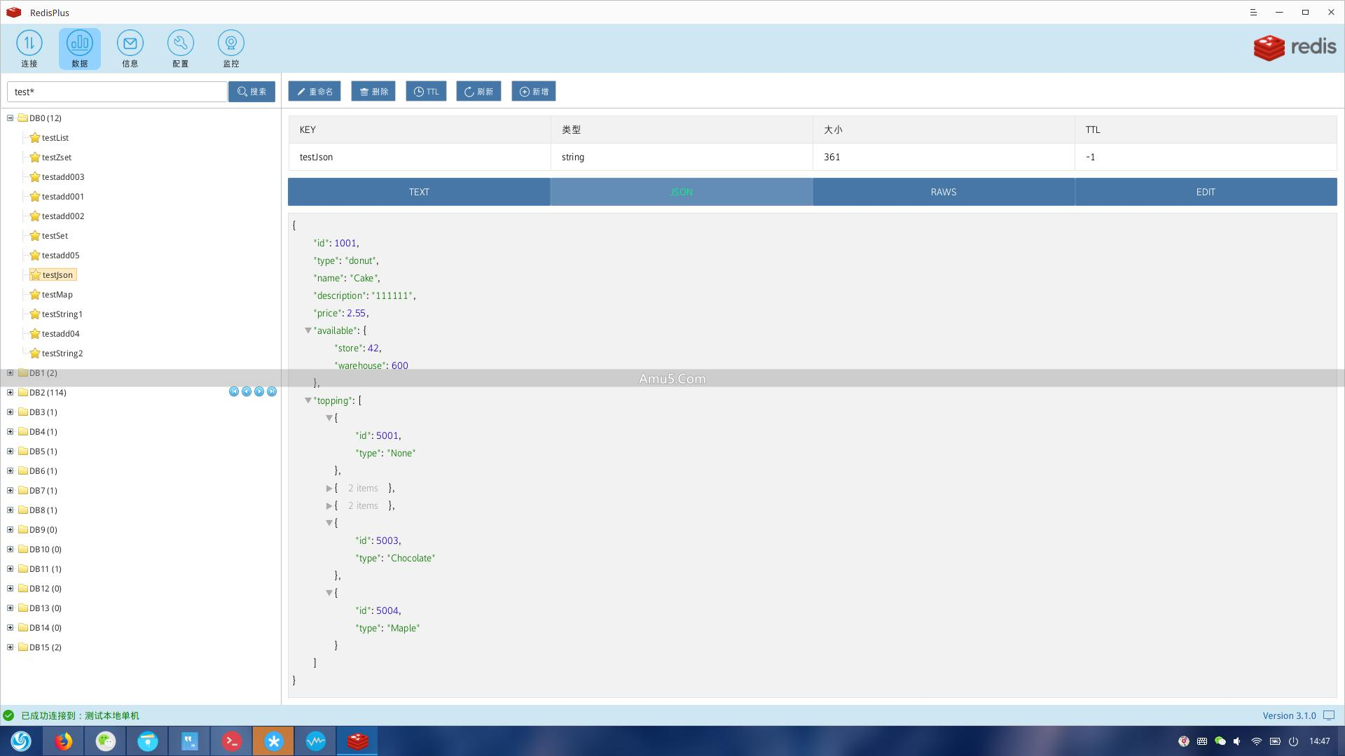Image resolution: width=1345 pixels, height=756 pixels.
Task: Set expiry with the TTL button
Action: pyautogui.click(x=426, y=92)
